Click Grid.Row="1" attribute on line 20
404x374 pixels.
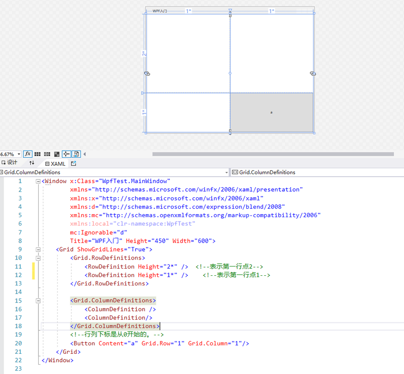point(163,343)
